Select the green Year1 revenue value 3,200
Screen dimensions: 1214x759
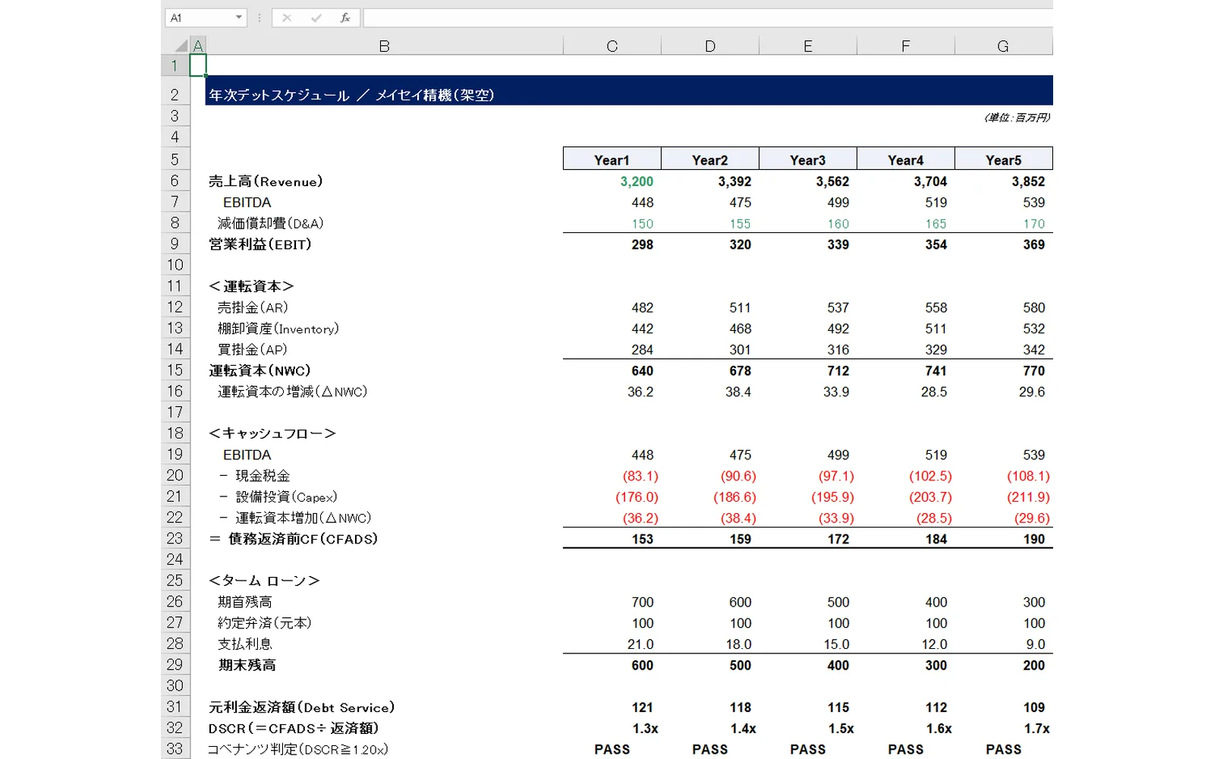pyautogui.click(x=637, y=181)
